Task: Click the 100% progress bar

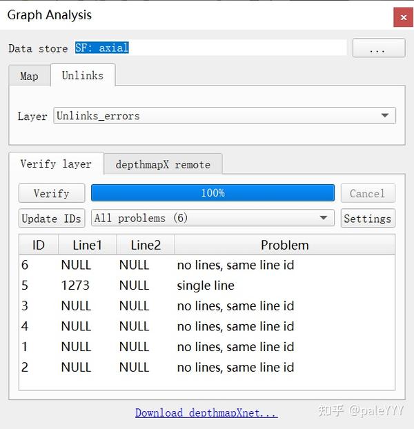Action: tap(213, 193)
